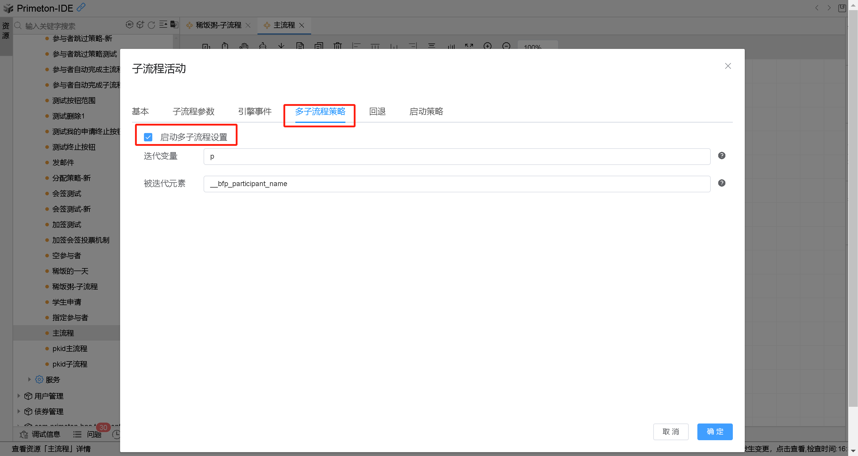
Task: Expand the 服务 tree node
Action: [29, 379]
